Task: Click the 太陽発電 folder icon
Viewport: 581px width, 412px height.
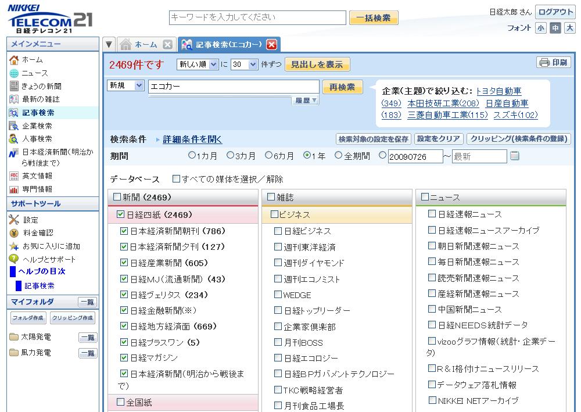Action: click(14, 337)
